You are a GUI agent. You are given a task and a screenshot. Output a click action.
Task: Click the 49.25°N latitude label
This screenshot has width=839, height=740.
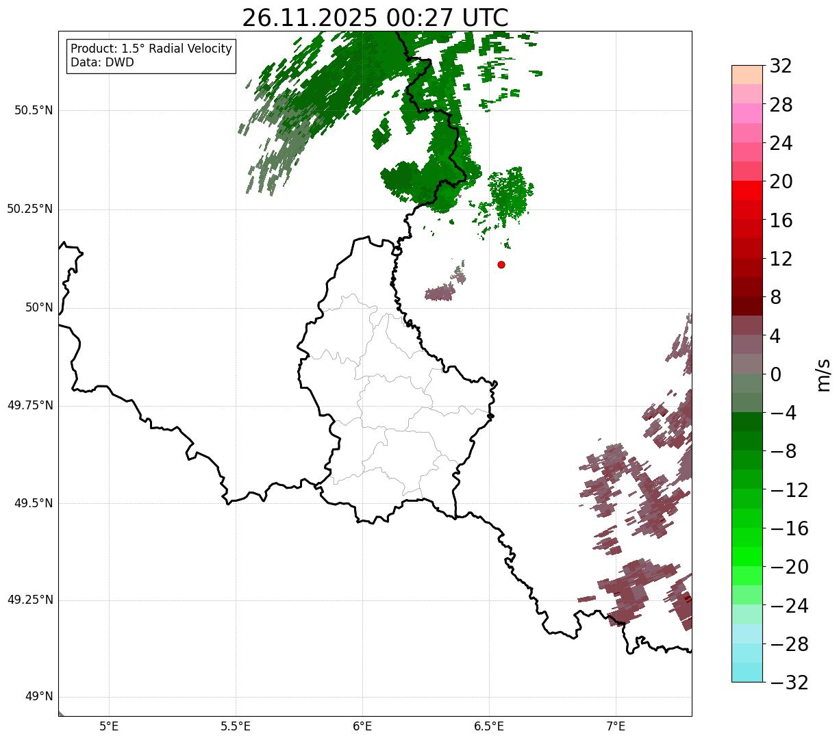(30, 600)
